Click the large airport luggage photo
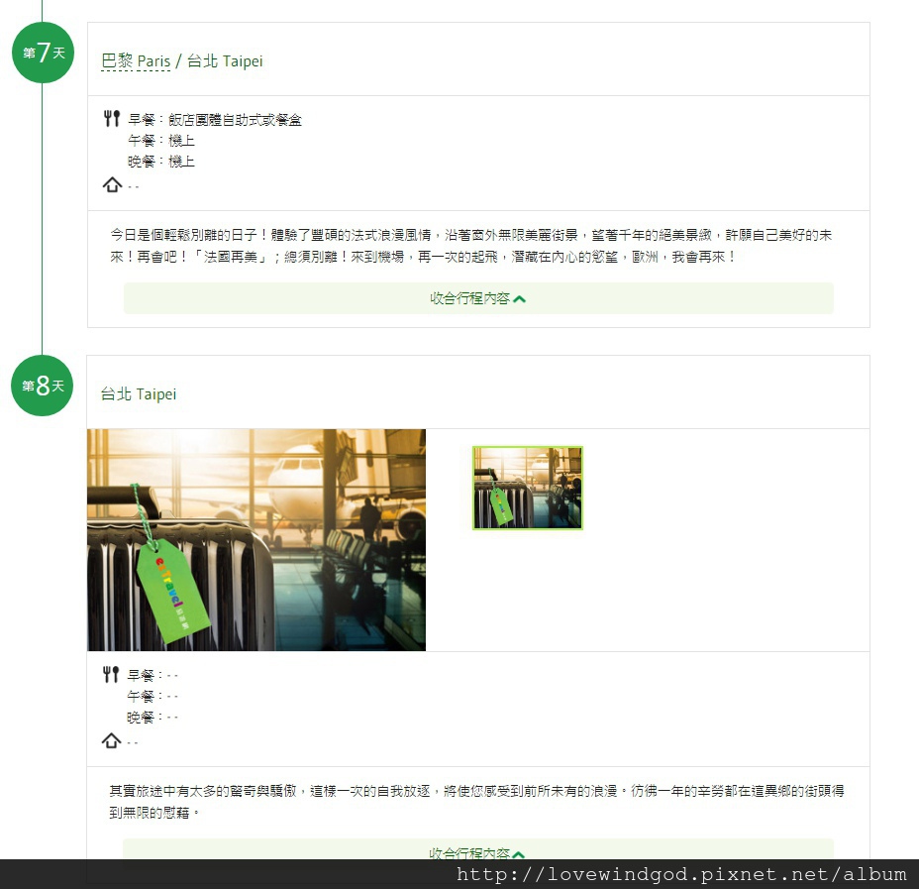 pyautogui.click(x=256, y=540)
